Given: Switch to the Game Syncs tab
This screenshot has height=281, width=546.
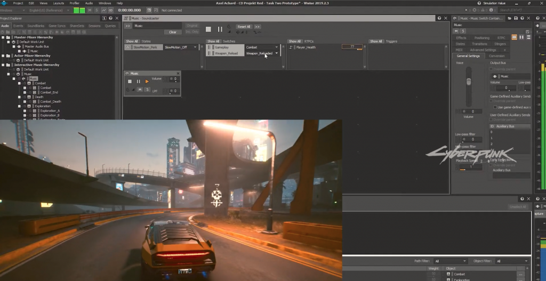Looking at the screenshot, I should pyautogui.click(x=57, y=26).
